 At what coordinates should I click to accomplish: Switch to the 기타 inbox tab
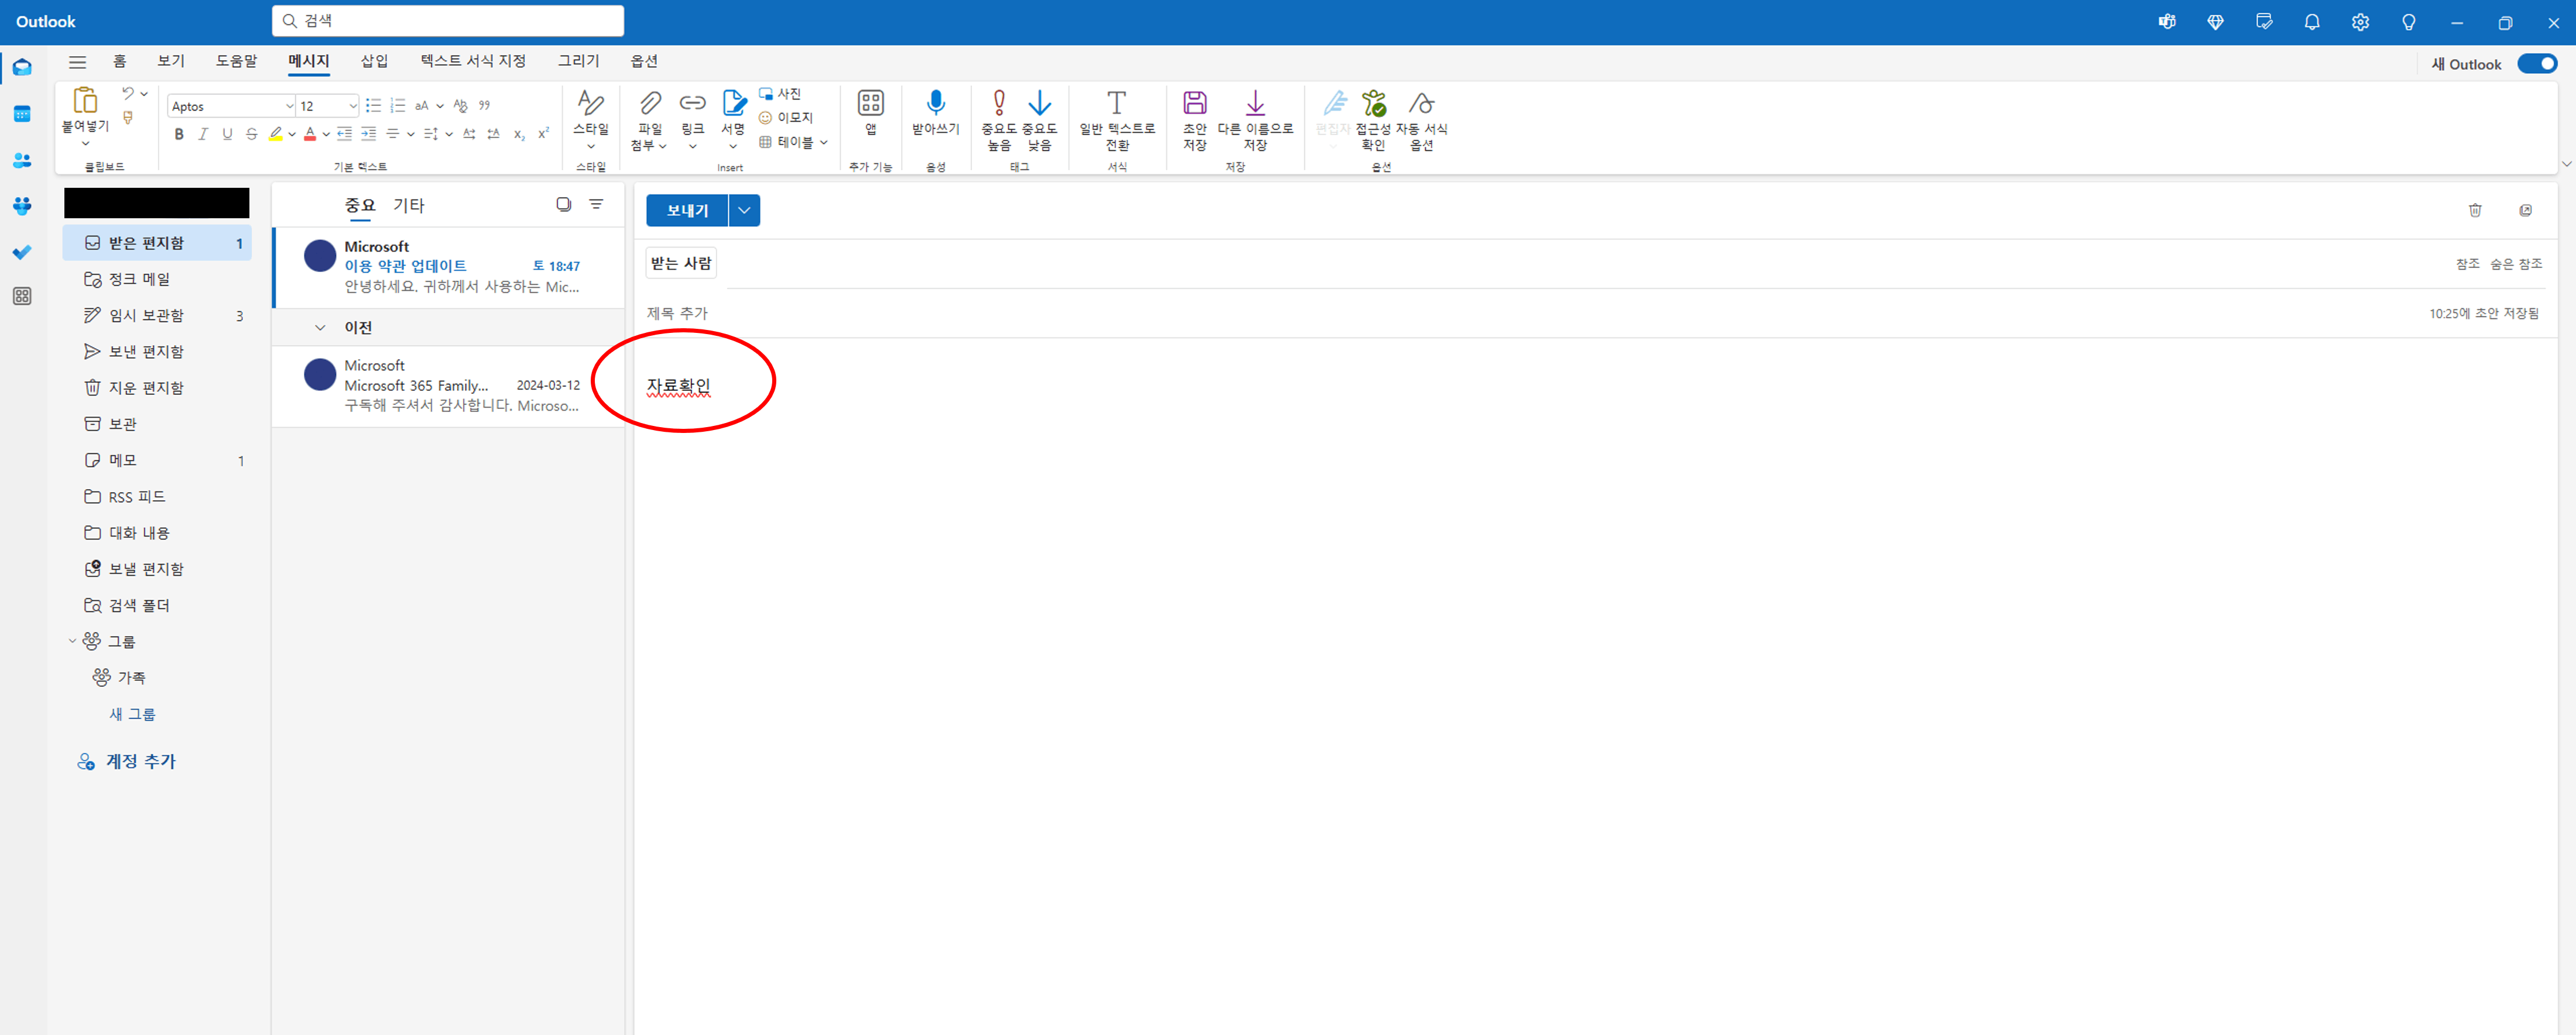pyautogui.click(x=408, y=206)
